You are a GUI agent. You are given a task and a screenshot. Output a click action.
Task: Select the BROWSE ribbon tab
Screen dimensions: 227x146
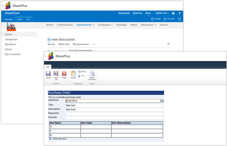(x=9, y=19)
